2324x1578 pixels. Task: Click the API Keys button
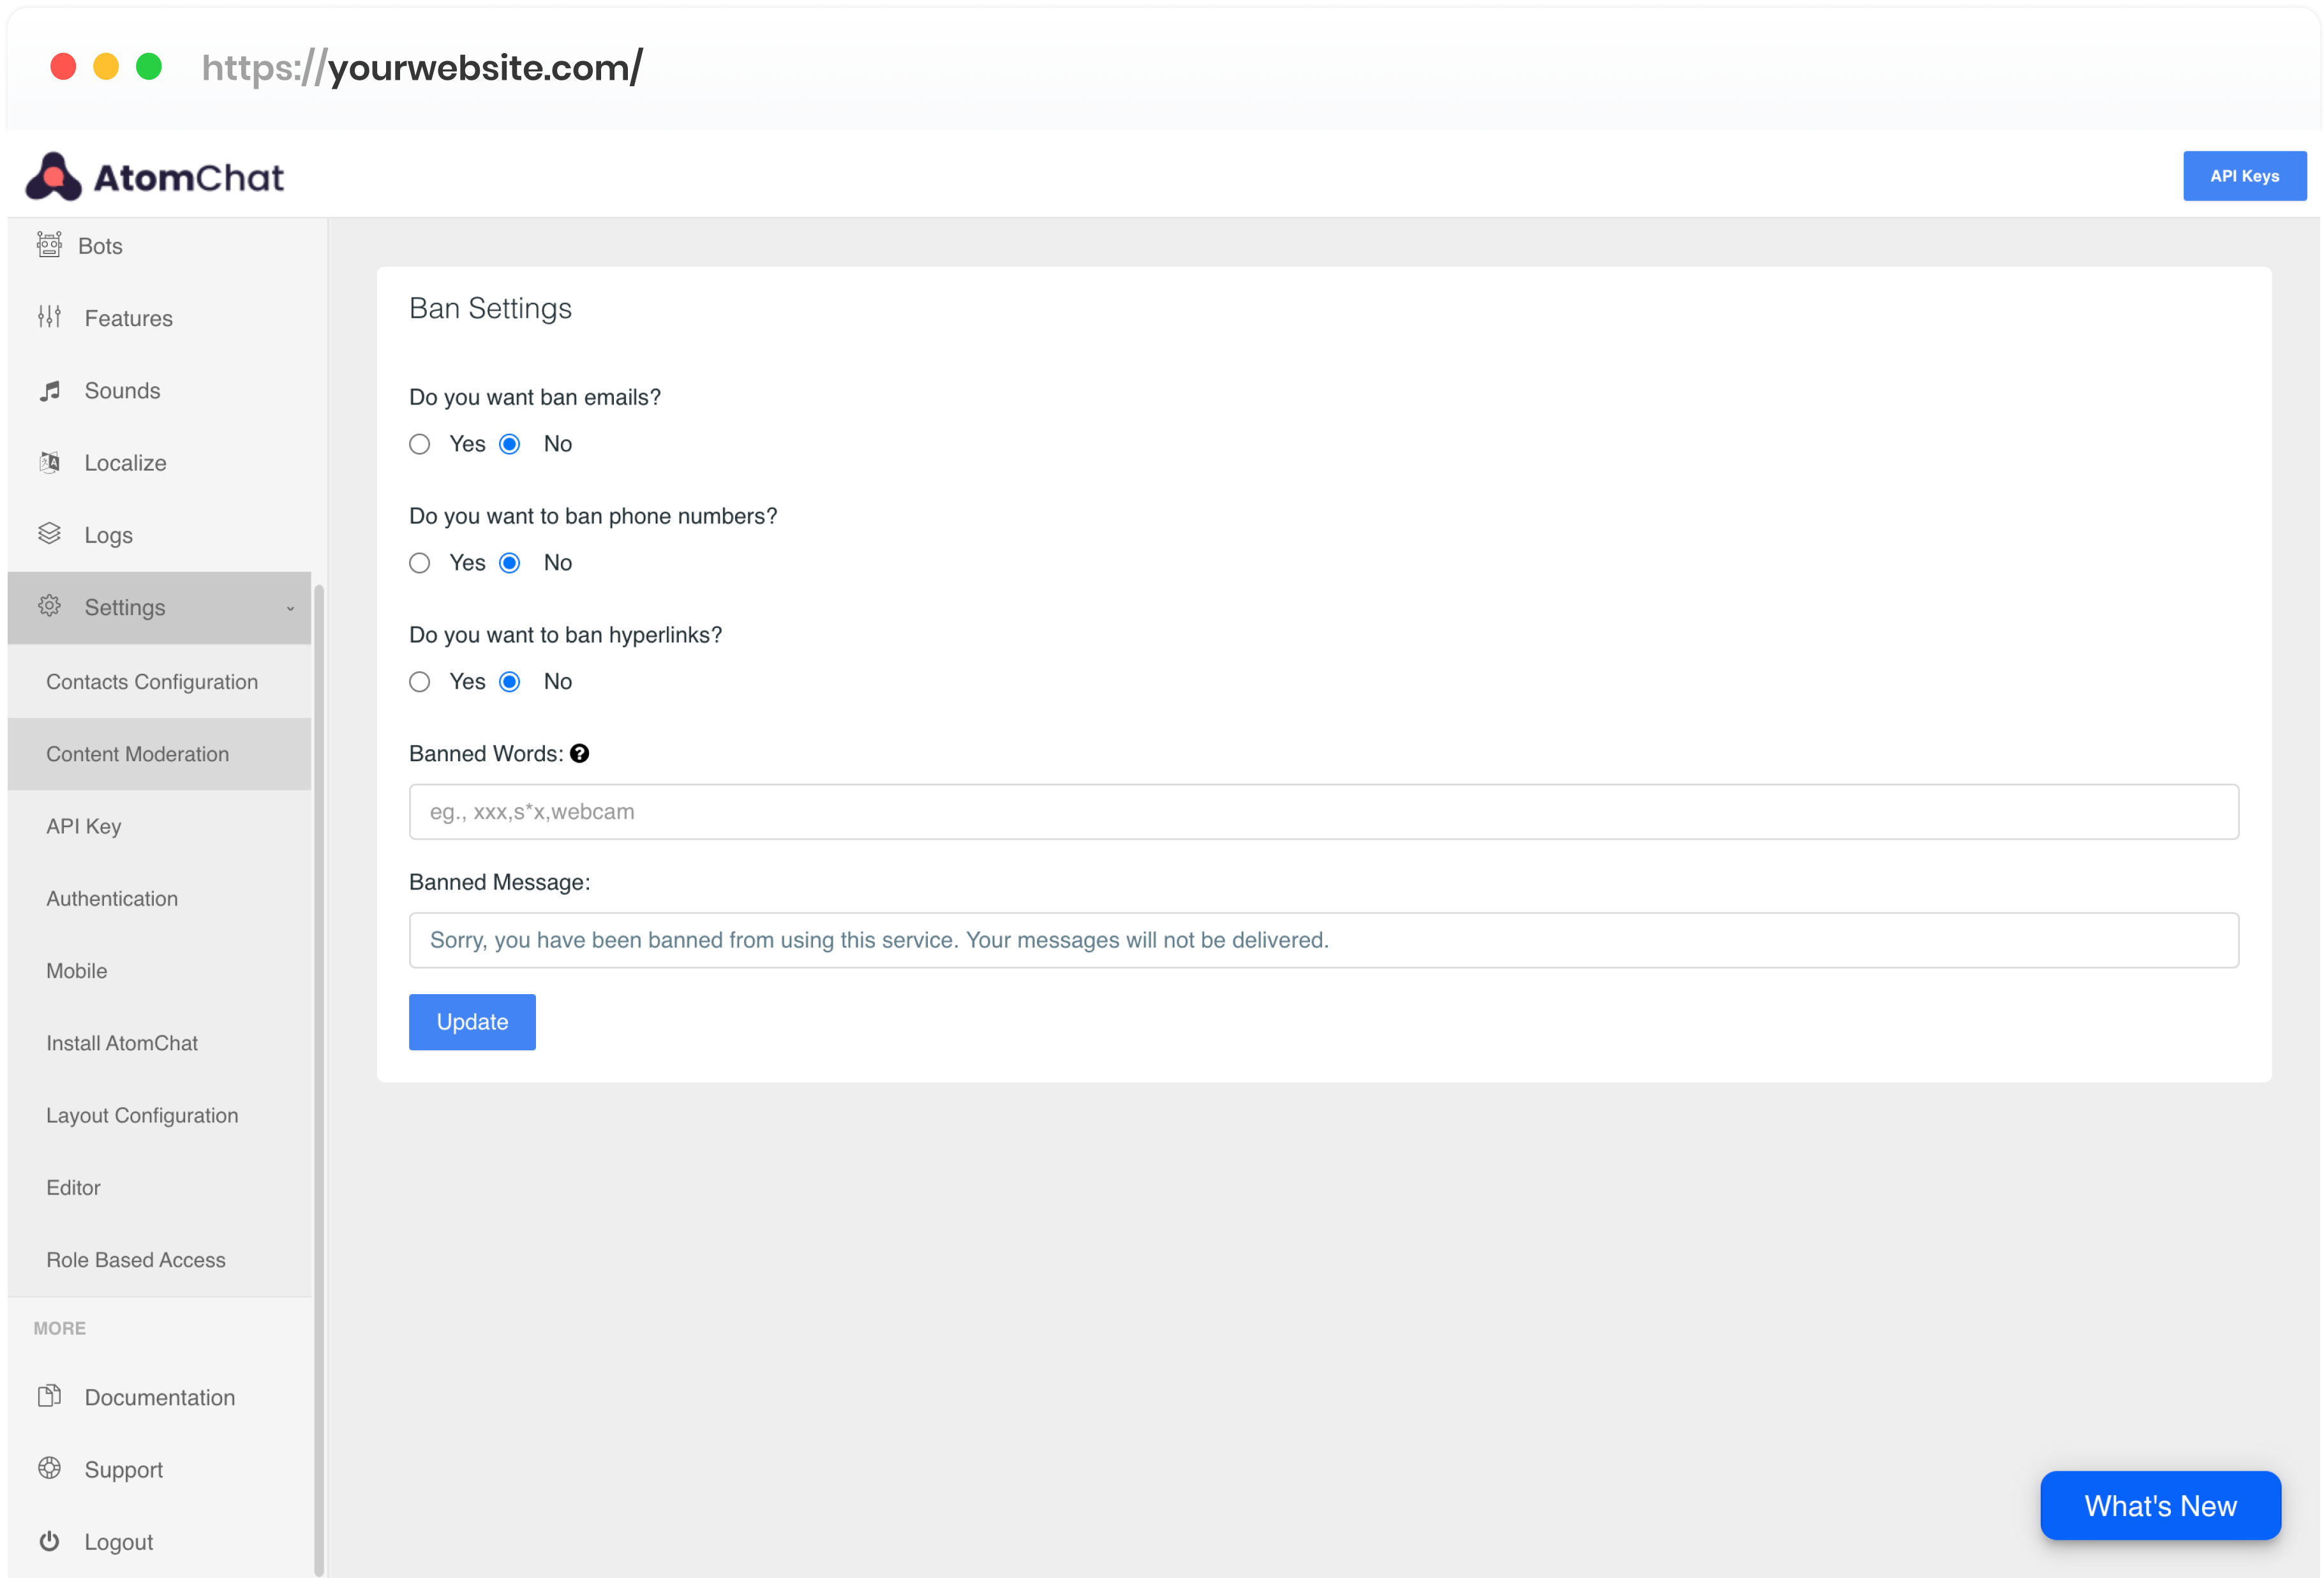pos(2244,176)
